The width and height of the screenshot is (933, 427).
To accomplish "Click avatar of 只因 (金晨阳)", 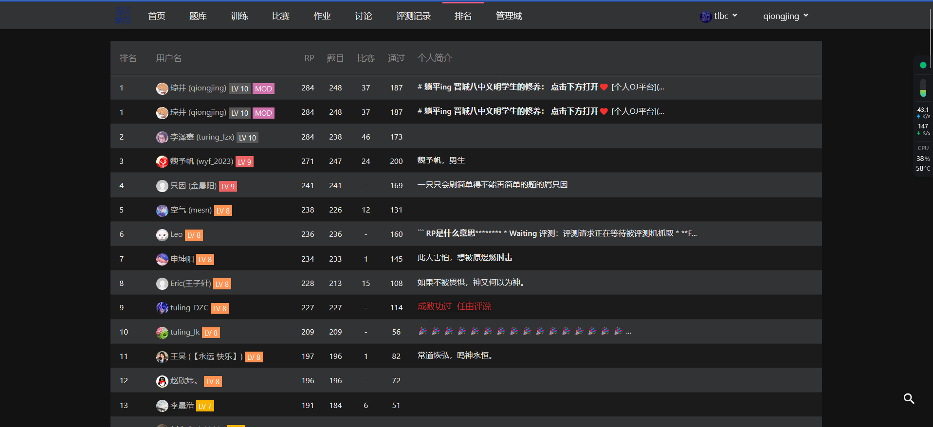I will [x=162, y=186].
